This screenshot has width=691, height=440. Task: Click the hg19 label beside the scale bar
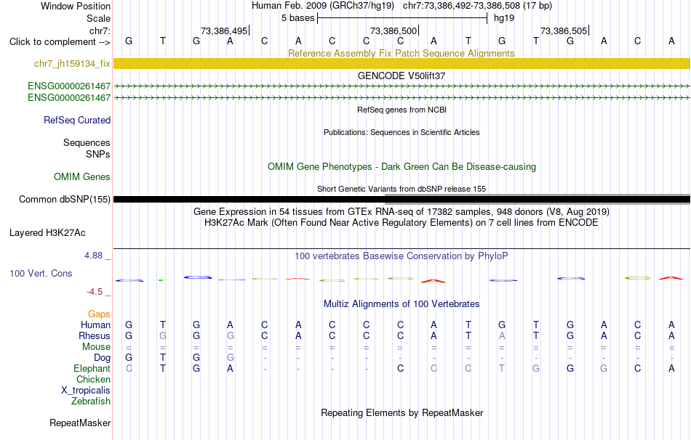click(504, 18)
